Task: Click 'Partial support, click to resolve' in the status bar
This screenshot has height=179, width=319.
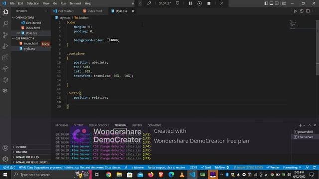Action: pyautogui.click(x=166, y=167)
